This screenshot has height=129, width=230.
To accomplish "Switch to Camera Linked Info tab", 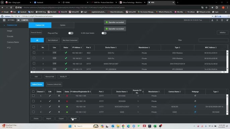I will click(x=54, y=84).
